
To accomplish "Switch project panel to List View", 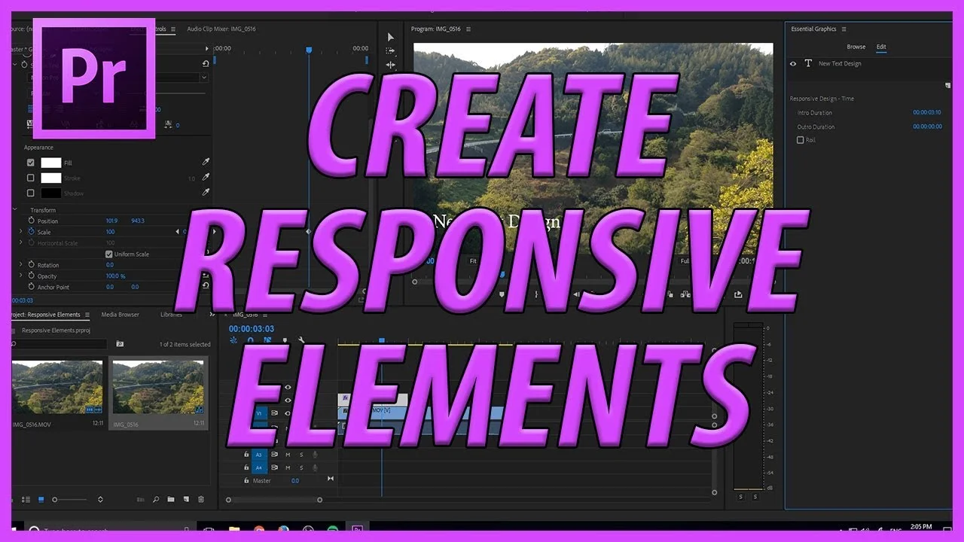I will (27, 499).
